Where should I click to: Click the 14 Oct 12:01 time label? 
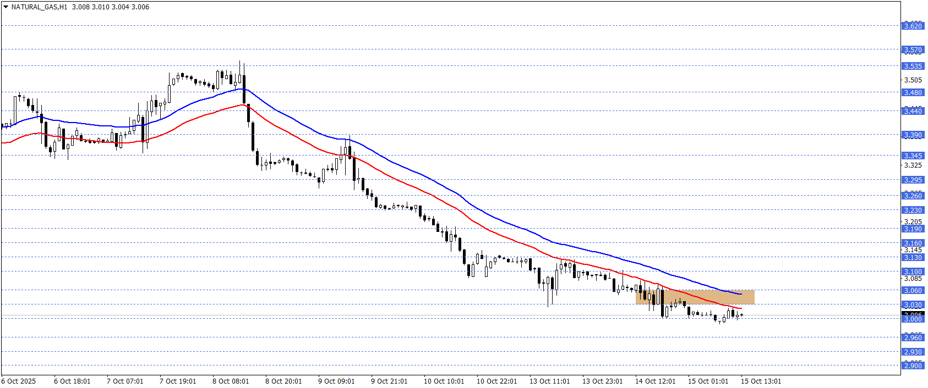pos(655,381)
